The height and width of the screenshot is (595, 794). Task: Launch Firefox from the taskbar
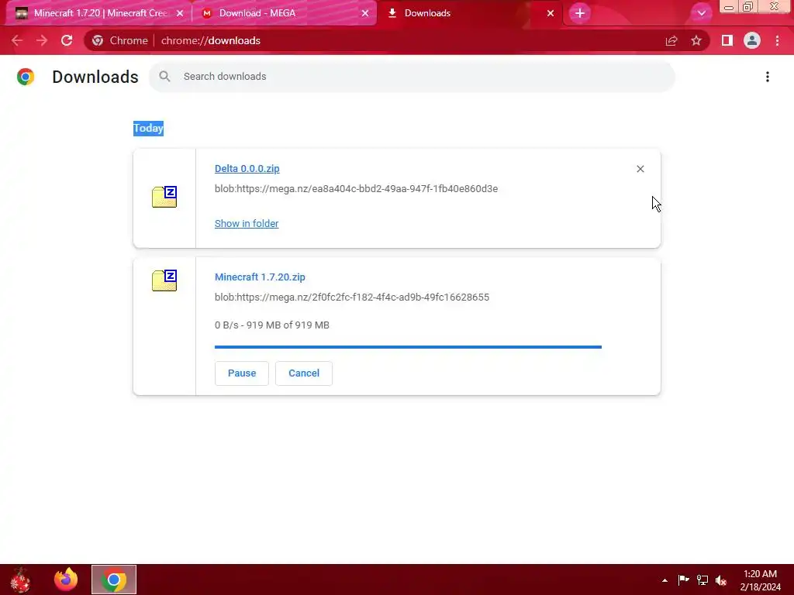[66, 580]
